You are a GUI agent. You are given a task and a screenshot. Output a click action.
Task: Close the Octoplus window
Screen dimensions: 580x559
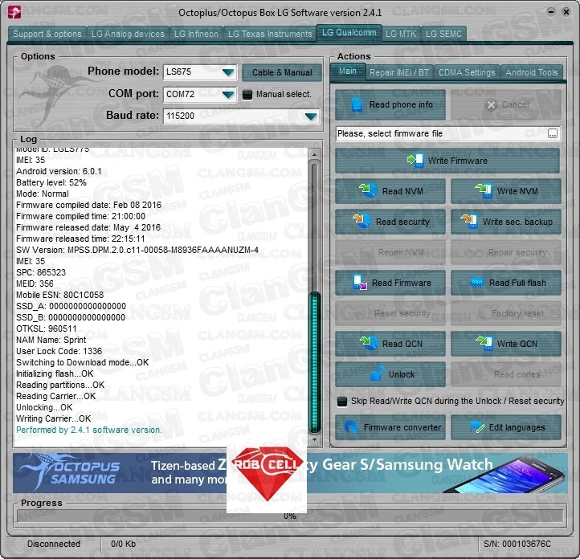(566, 12)
